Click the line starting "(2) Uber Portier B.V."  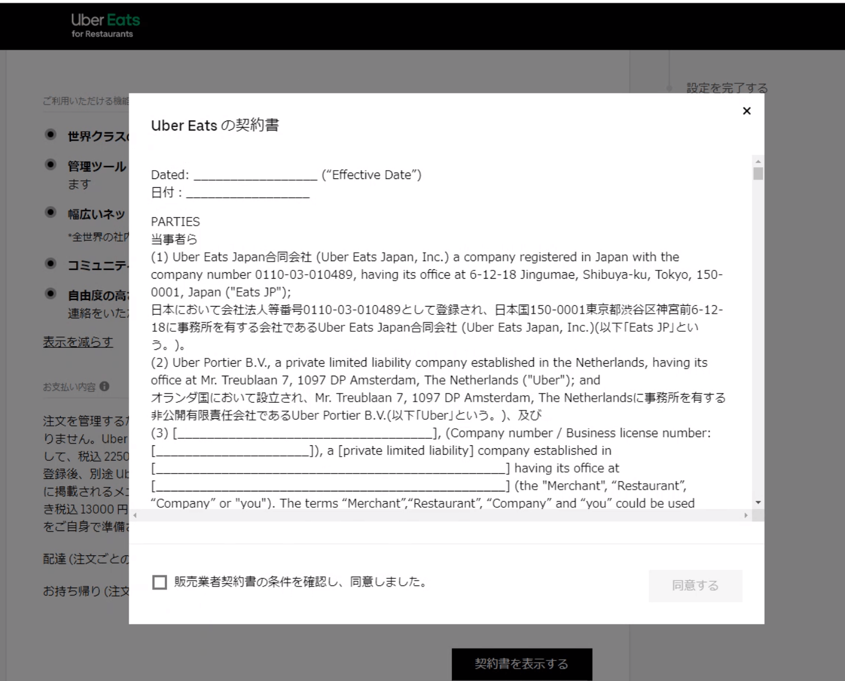[x=429, y=363]
